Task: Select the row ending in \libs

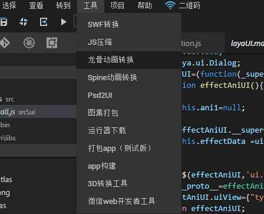Action: (x=38, y=138)
